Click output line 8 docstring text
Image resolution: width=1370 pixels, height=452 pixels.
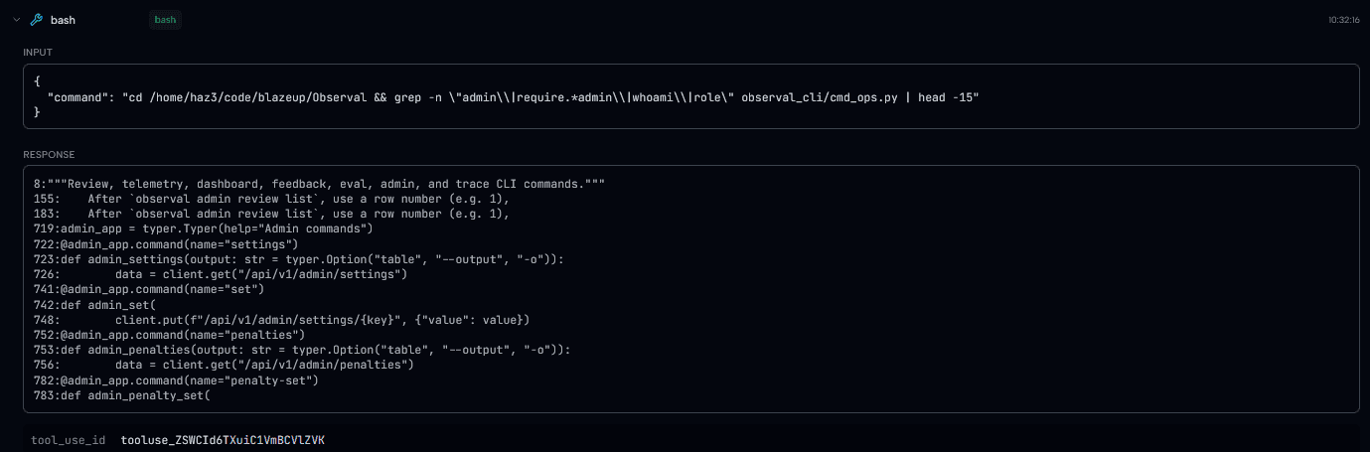tap(319, 185)
